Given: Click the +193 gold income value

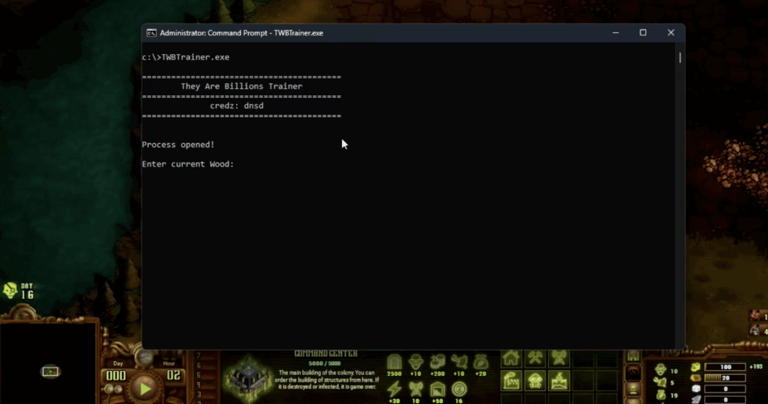Looking at the screenshot, I should point(756,367).
